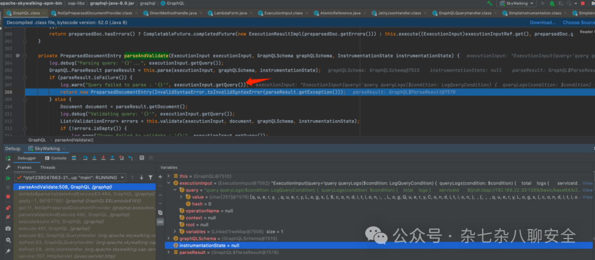
Task: Open View Breakpoints red circles icon
Action: tap(8, 207)
